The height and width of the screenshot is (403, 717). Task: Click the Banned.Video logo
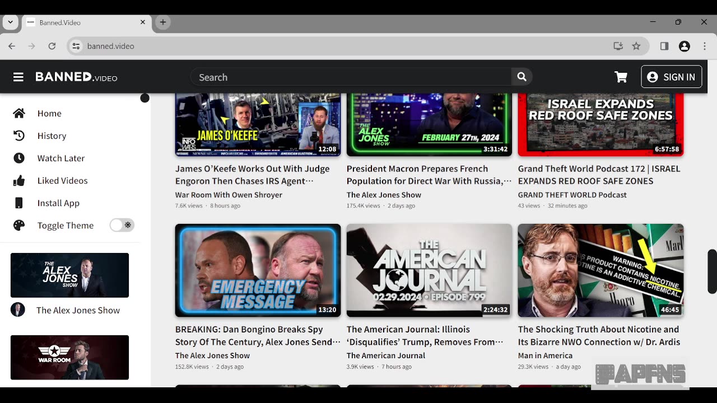(76, 77)
